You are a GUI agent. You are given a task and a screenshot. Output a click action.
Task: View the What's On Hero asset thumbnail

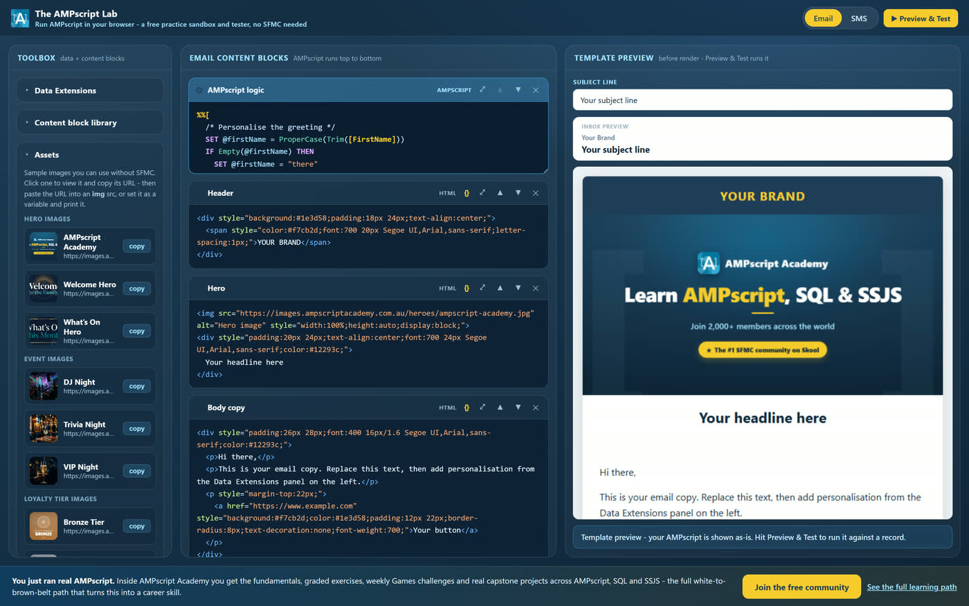[44, 331]
